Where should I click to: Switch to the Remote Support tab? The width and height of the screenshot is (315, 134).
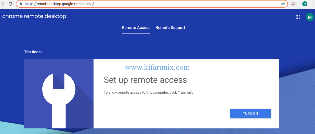[x=170, y=28]
